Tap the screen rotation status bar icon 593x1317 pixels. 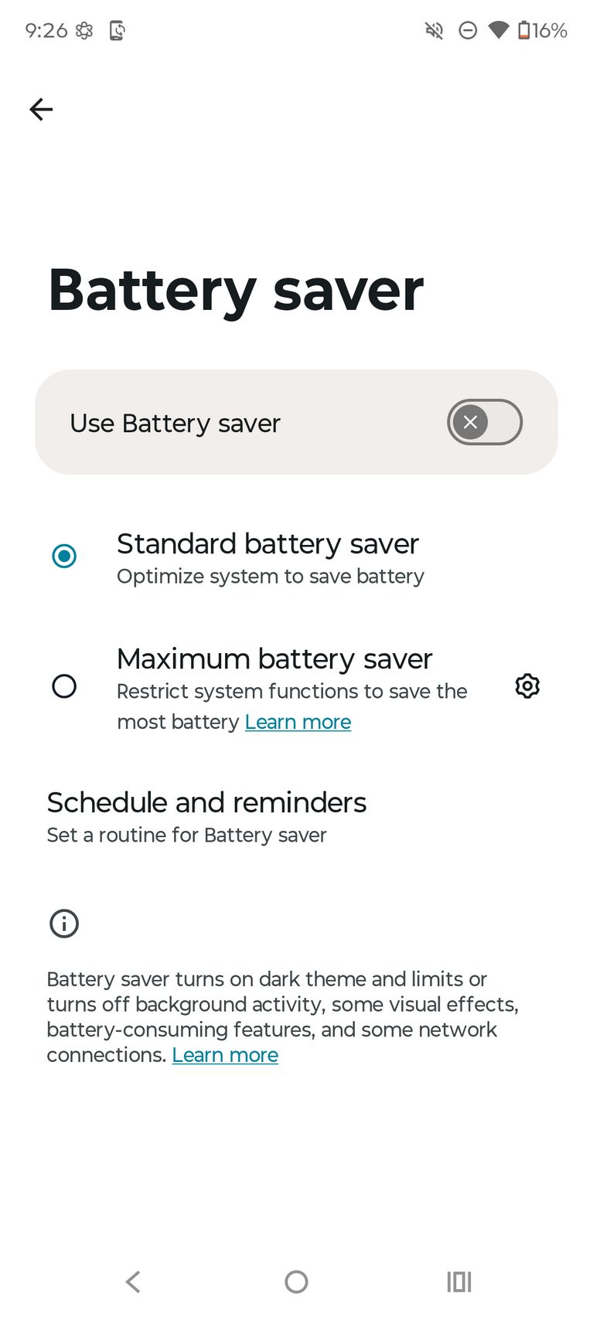tap(117, 31)
